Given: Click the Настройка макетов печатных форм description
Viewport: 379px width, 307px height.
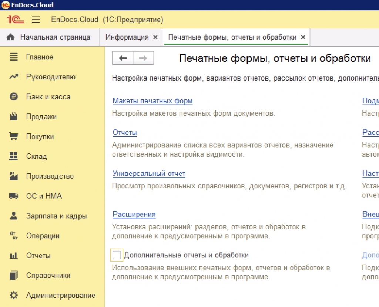Looking at the screenshot, I should tap(194, 113).
